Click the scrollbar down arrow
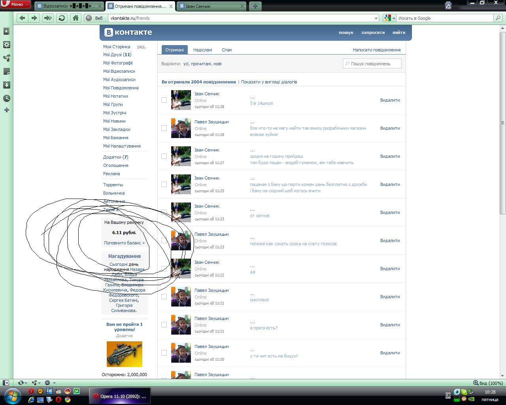 click(503, 375)
